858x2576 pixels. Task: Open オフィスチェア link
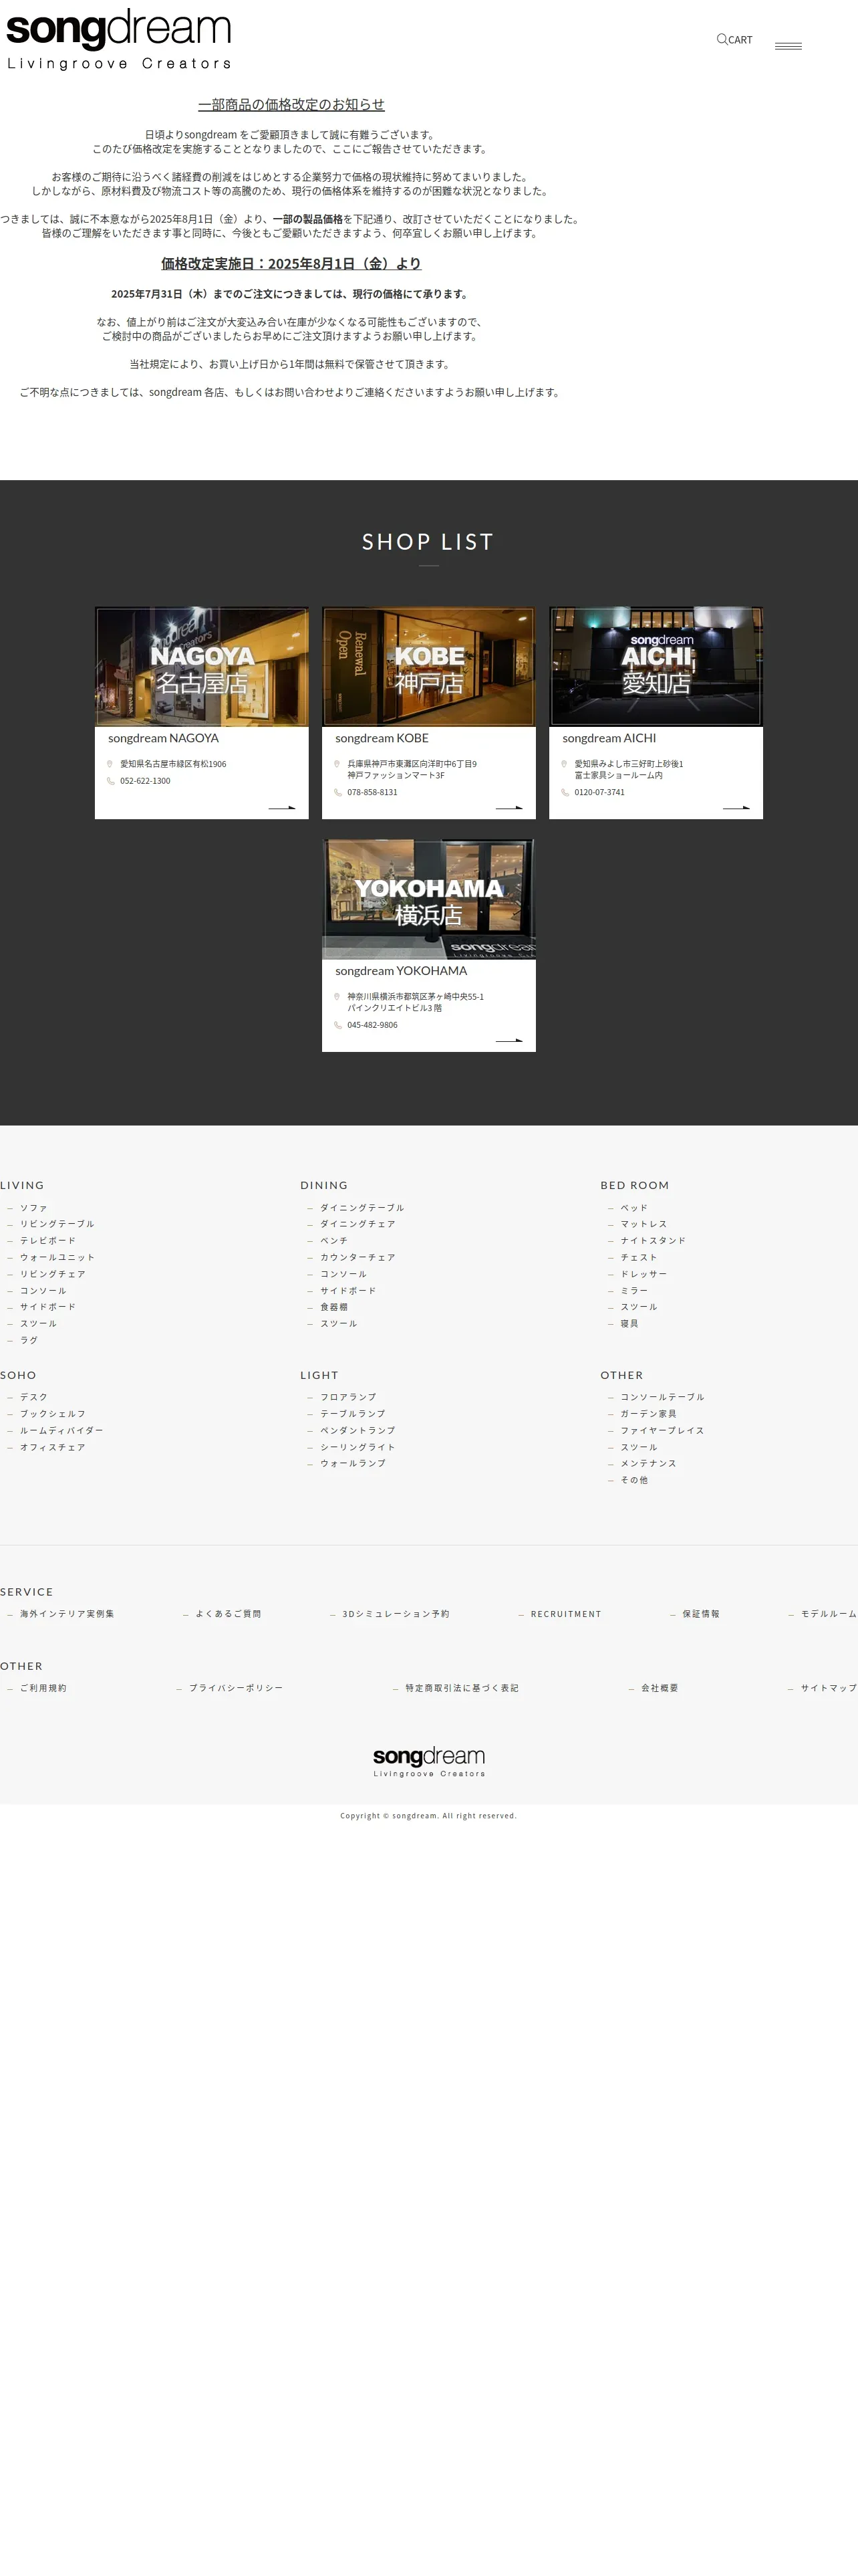click(x=53, y=1447)
